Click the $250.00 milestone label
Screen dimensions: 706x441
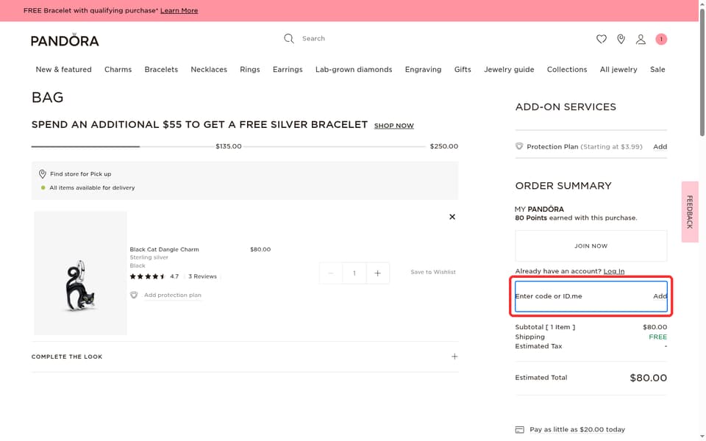click(444, 146)
